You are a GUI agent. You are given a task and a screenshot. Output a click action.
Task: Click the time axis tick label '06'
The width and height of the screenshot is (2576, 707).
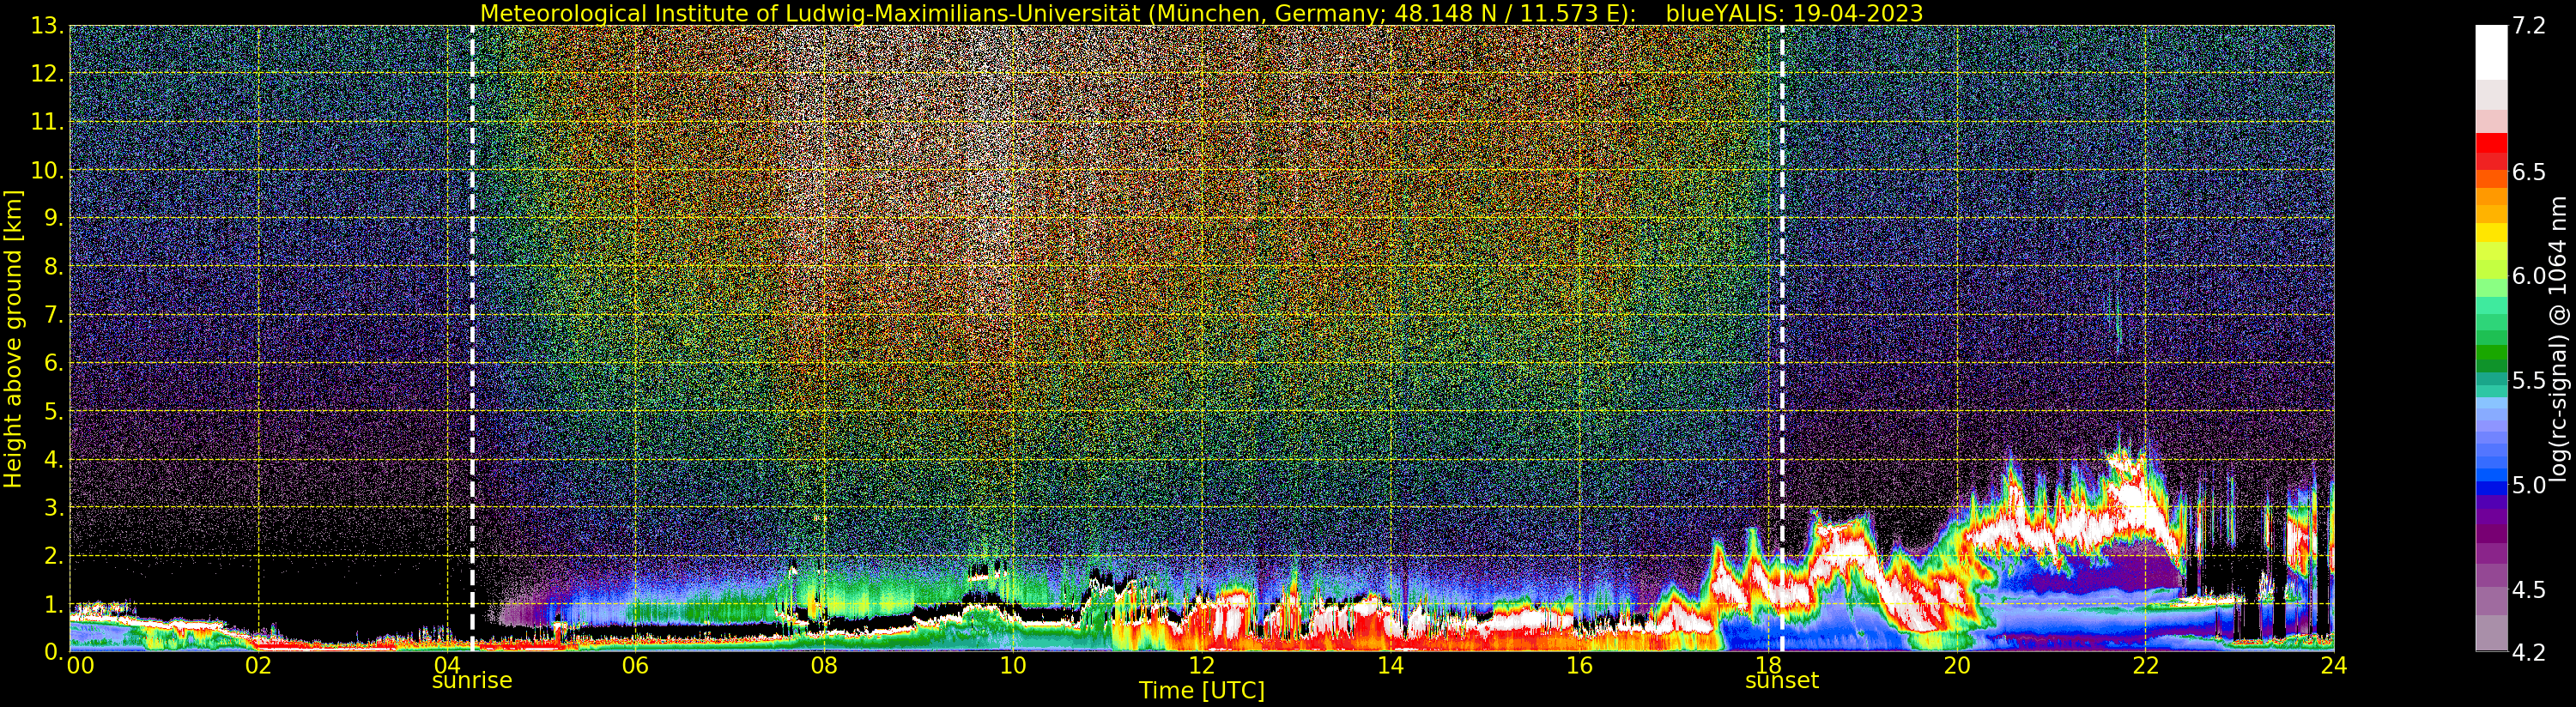tap(636, 665)
